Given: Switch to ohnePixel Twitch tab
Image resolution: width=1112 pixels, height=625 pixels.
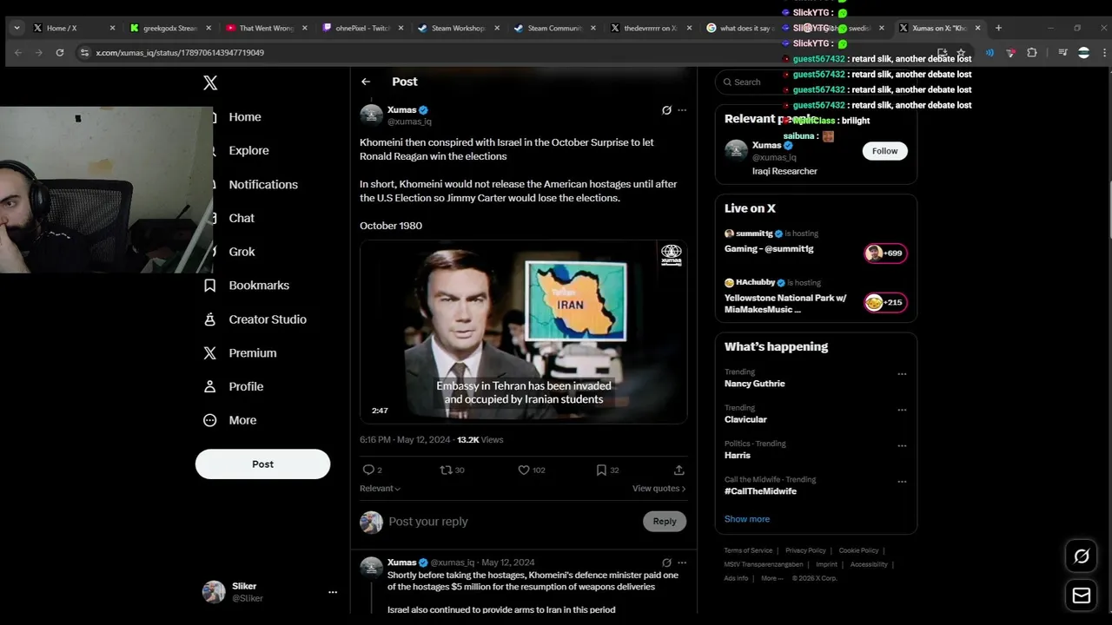Looking at the screenshot, I should 362,28.
